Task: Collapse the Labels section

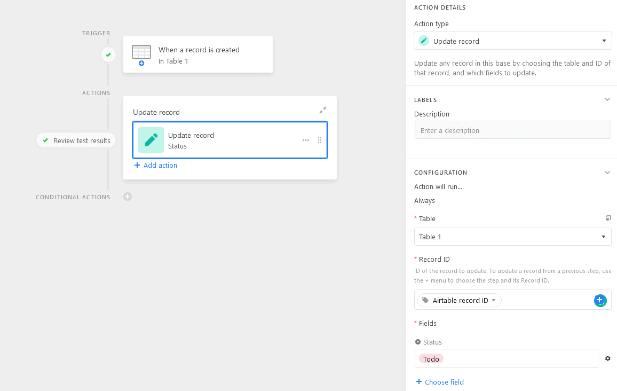Action: click(x=607, y=100)
